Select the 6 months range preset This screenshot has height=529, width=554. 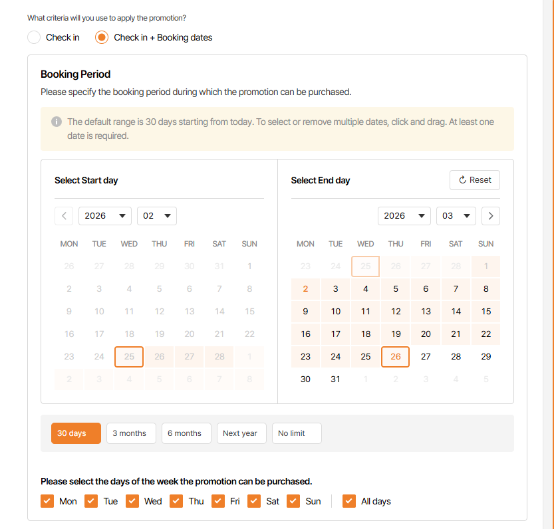pos(186,433)
